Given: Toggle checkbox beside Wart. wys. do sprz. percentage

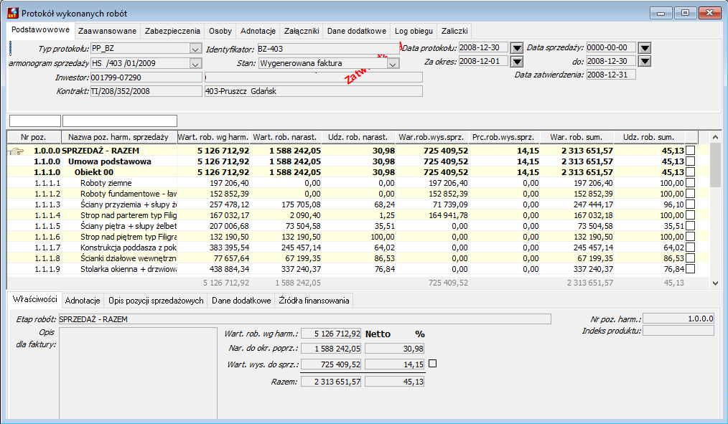Looking at the screenshot, I should pyautogui.click(x=433, y=364).
